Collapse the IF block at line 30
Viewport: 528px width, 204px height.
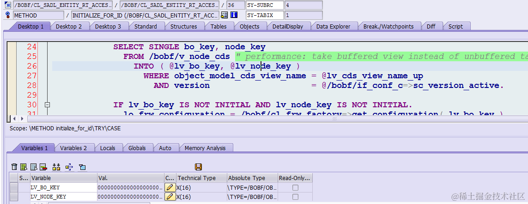tap(48, 105)
